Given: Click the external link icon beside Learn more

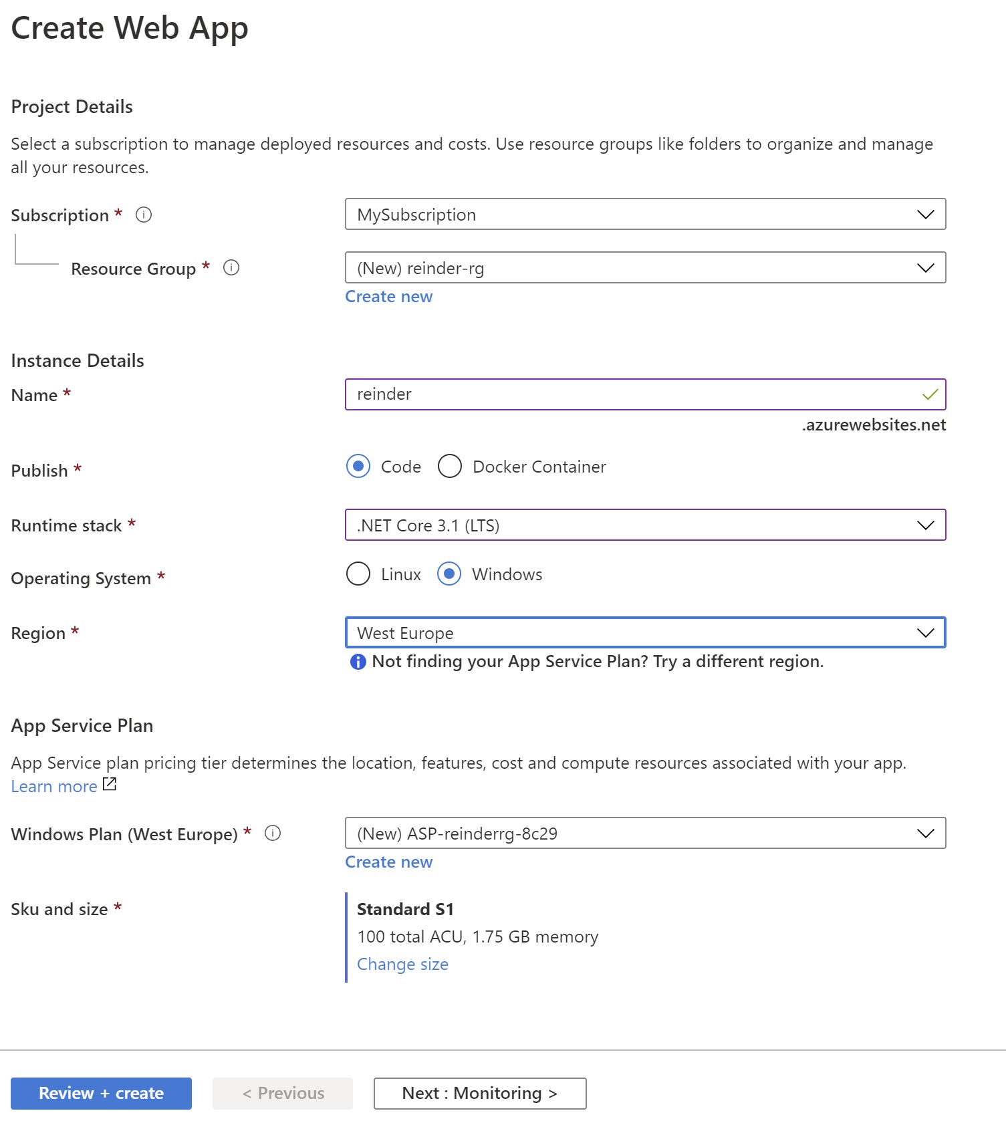Looking at the screenshot, I should (x=110, y=784).
